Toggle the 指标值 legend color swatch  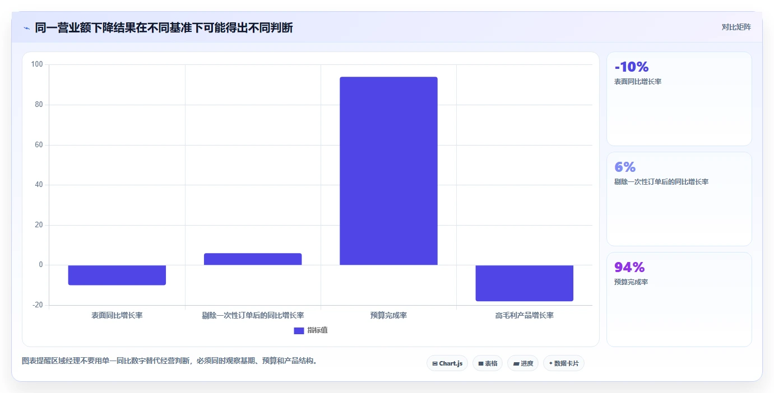point(299,330)
